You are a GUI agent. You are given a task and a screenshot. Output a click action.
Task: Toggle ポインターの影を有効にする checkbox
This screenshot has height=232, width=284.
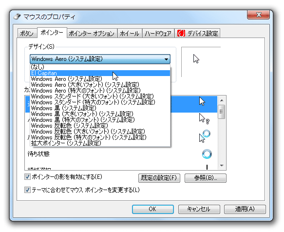tap(27, 177)
